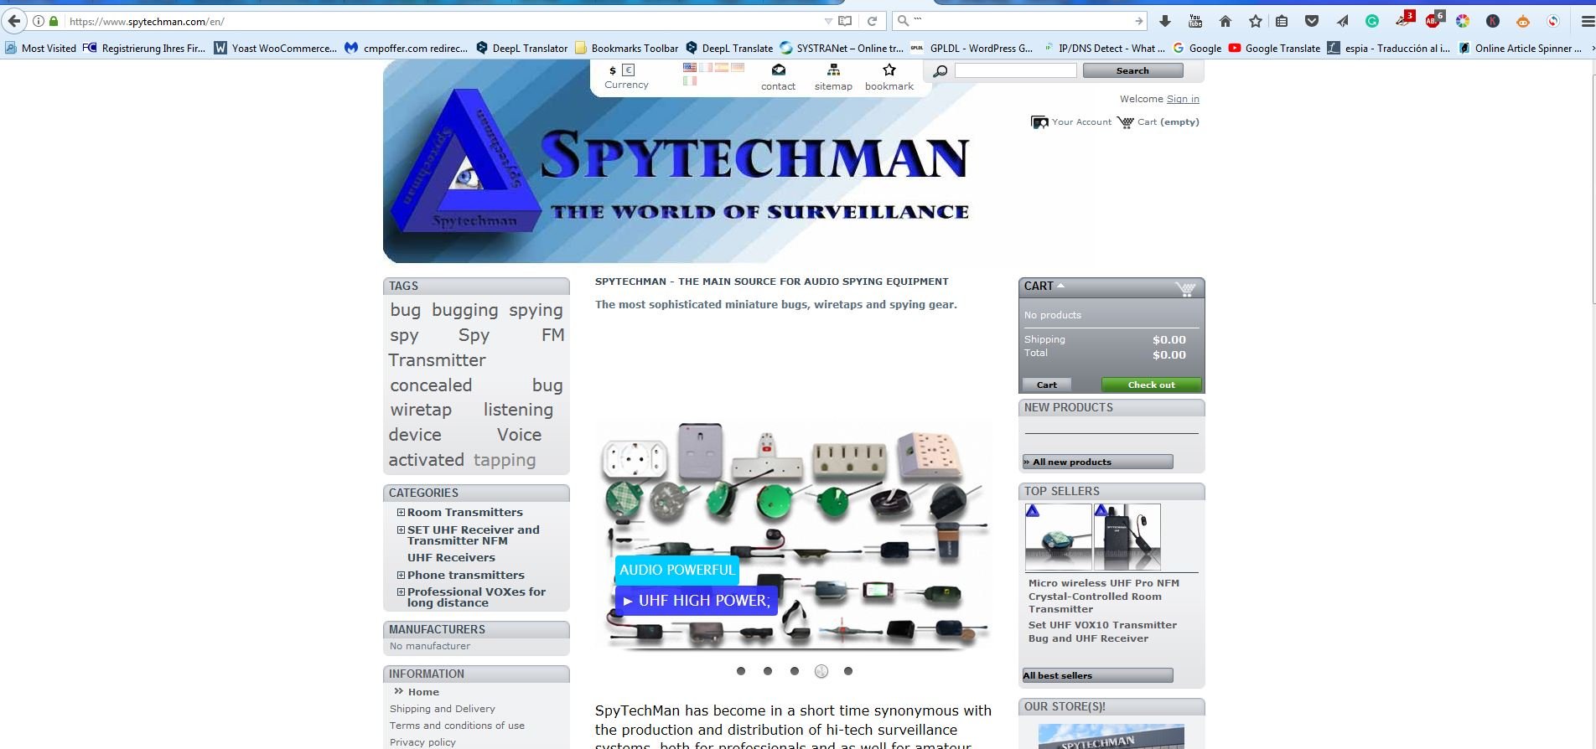Image resolution: width=1596 pixels, height=749 pixels.
Task: Click the Grammarly extension icon
Action: click(x=1372, y=21)
